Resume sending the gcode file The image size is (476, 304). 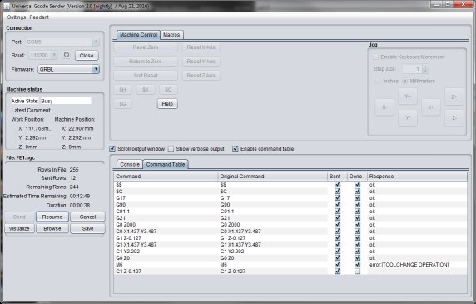tap(52, 217)
